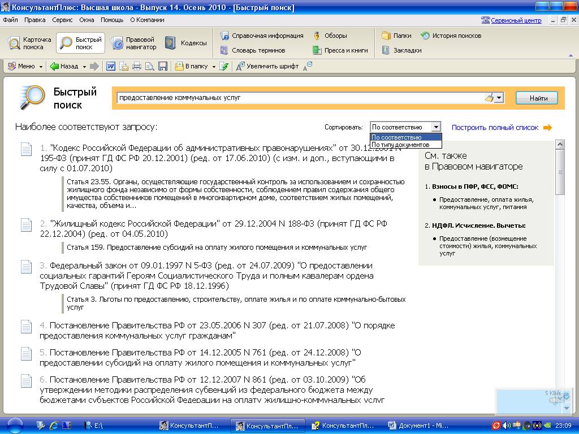Open Файл menu
579x434 pixels.
coord(10,20)
